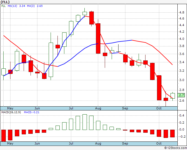The width and height of the screenshot is (187, 150).
Task: Click the (FLL) ticker title
Action: 5,2
